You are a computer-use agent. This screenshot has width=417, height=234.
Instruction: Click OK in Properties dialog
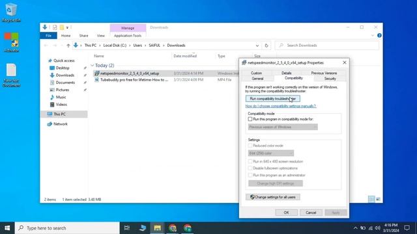[x=286, y=213]
